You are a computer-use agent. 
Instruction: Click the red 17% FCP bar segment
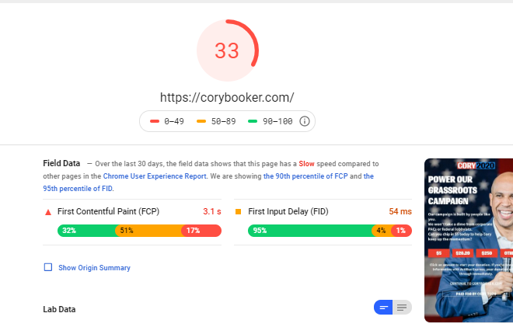coord(201,231)
